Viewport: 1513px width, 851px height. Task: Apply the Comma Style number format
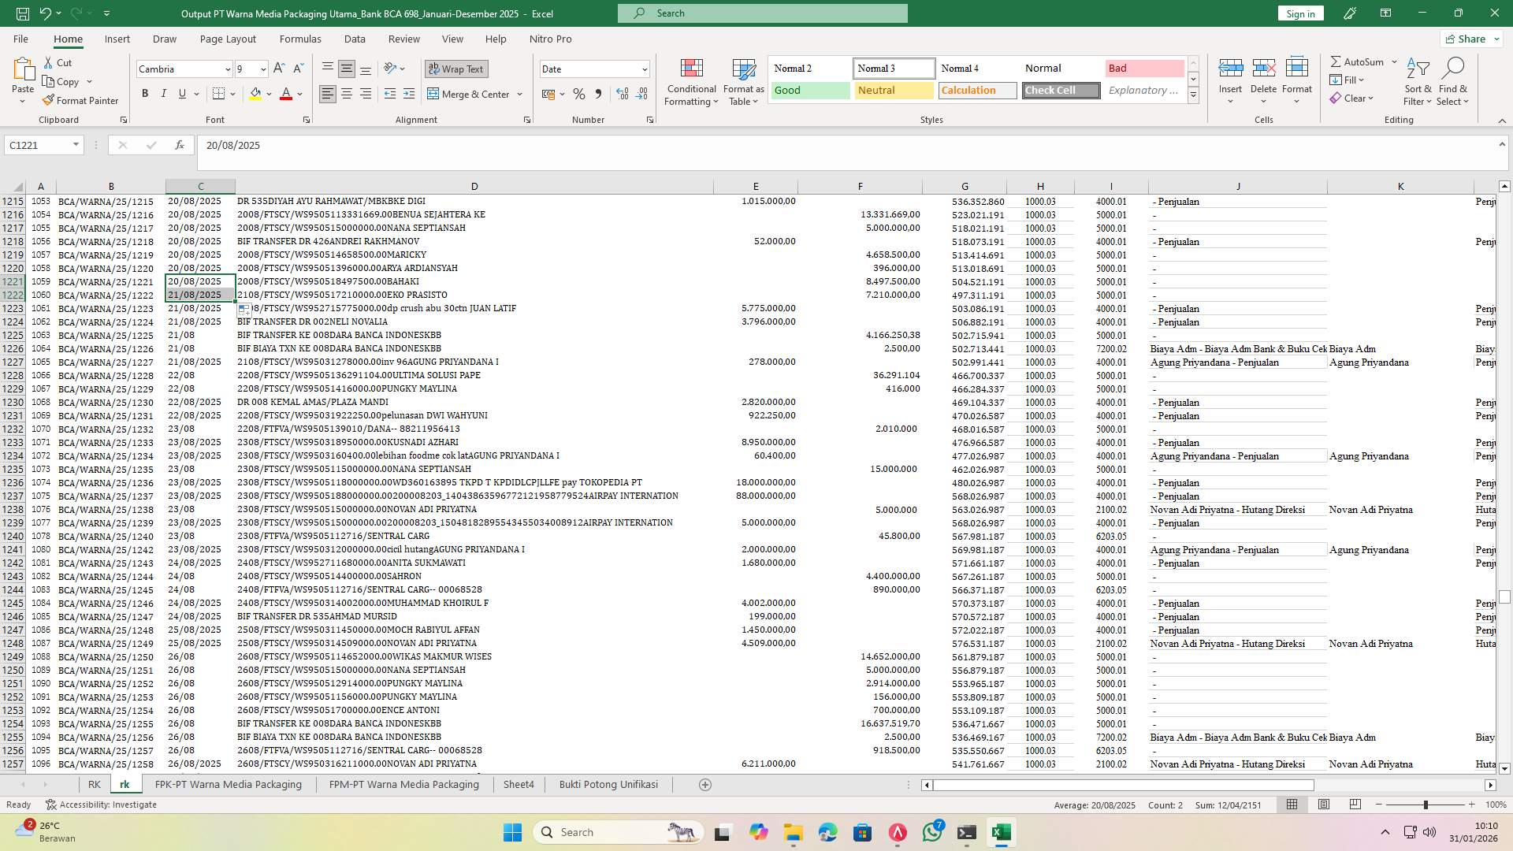(598, 93)
